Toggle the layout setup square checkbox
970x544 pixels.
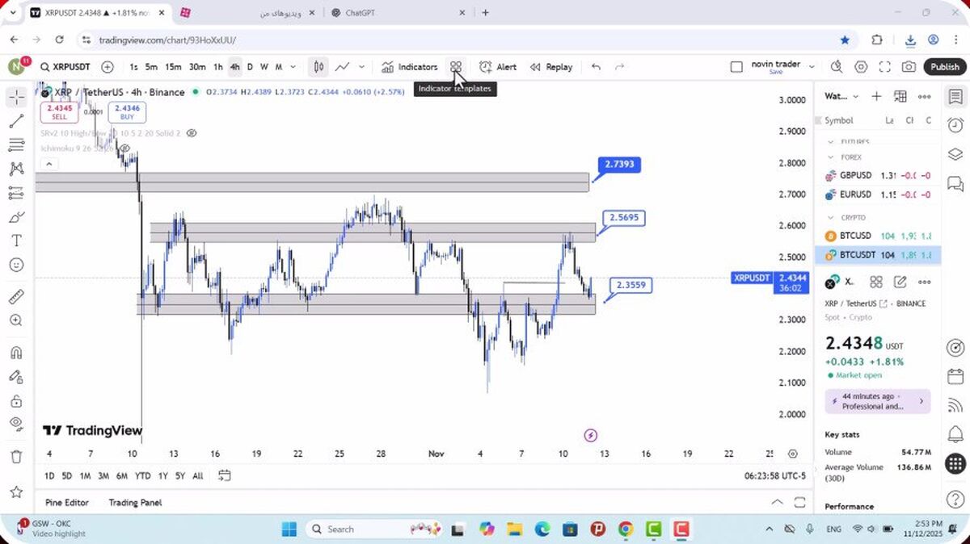(x=736, y=67)
